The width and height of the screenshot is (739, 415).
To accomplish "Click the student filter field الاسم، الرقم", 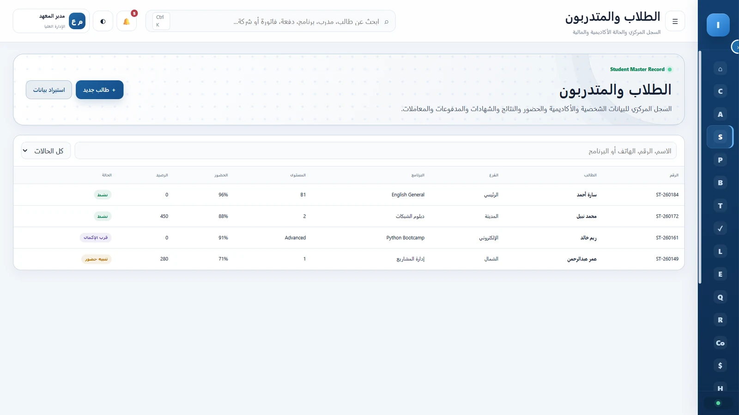I will [x=376, y=151].
